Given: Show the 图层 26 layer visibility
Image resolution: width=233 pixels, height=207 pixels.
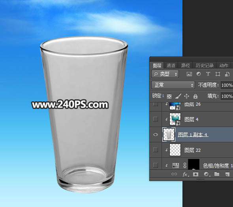Looking at the screenshot, I should point(156,104).
